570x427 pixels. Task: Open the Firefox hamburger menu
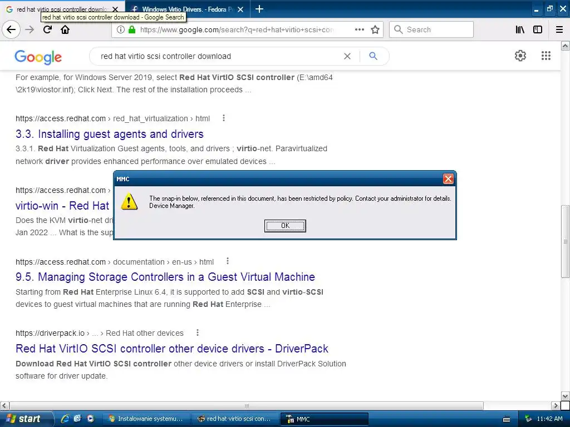(x=559, y=30)
